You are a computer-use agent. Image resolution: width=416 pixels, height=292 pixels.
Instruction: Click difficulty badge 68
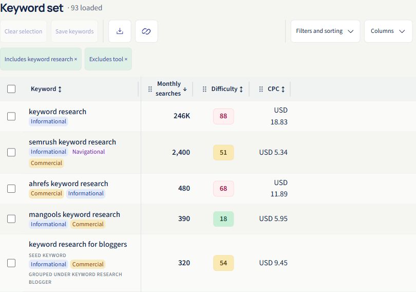click(223, 189)
